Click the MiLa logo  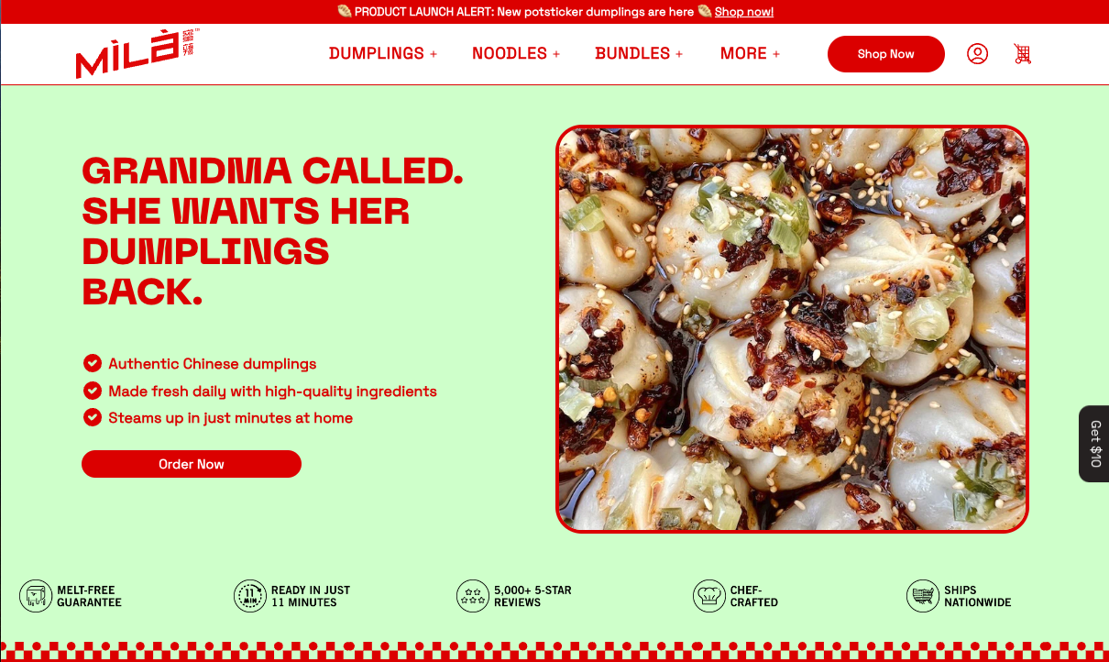[137, 53]
